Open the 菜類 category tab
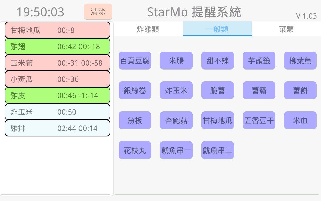 tap(286, 29)
